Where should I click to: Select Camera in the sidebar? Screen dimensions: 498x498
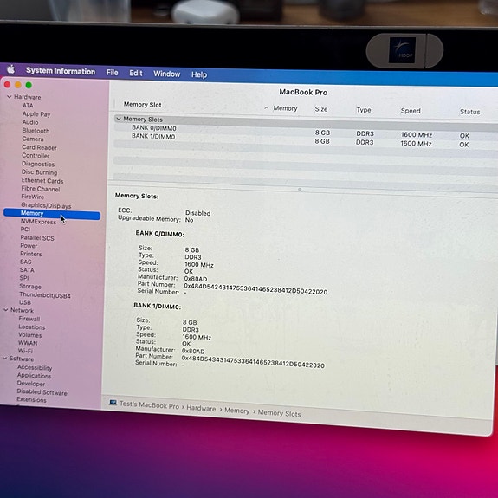click(33, 139)
